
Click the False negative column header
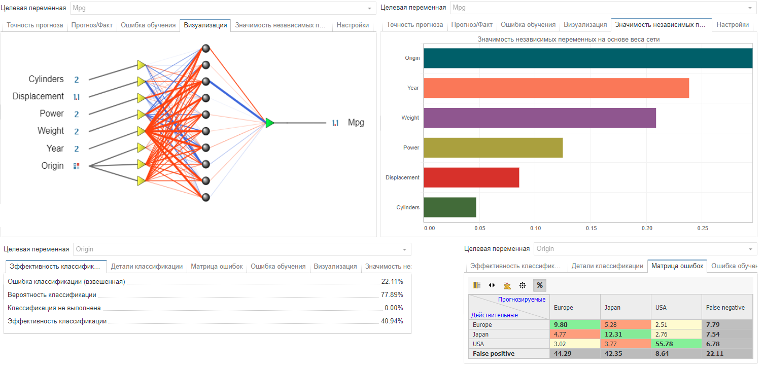pyautogui.click(x=727, y=307)
